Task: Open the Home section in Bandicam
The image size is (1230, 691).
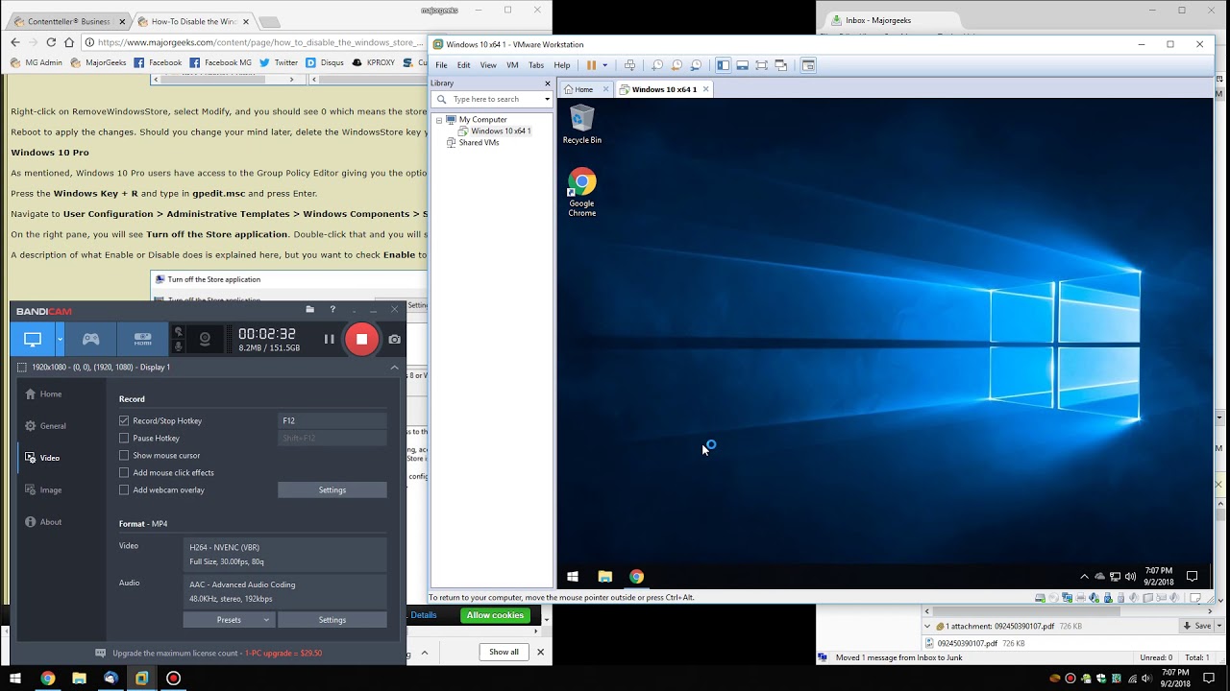Action: coord(50,394)
